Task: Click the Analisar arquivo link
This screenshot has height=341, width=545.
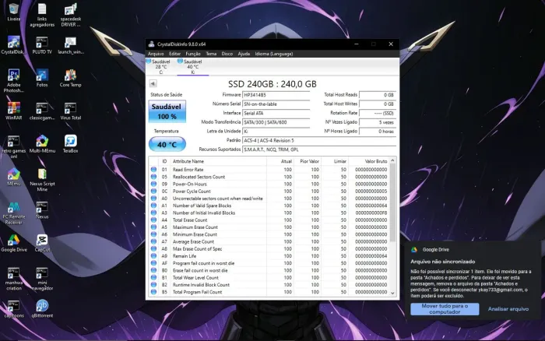Action: pyautogui.click(x=508, y=309)
